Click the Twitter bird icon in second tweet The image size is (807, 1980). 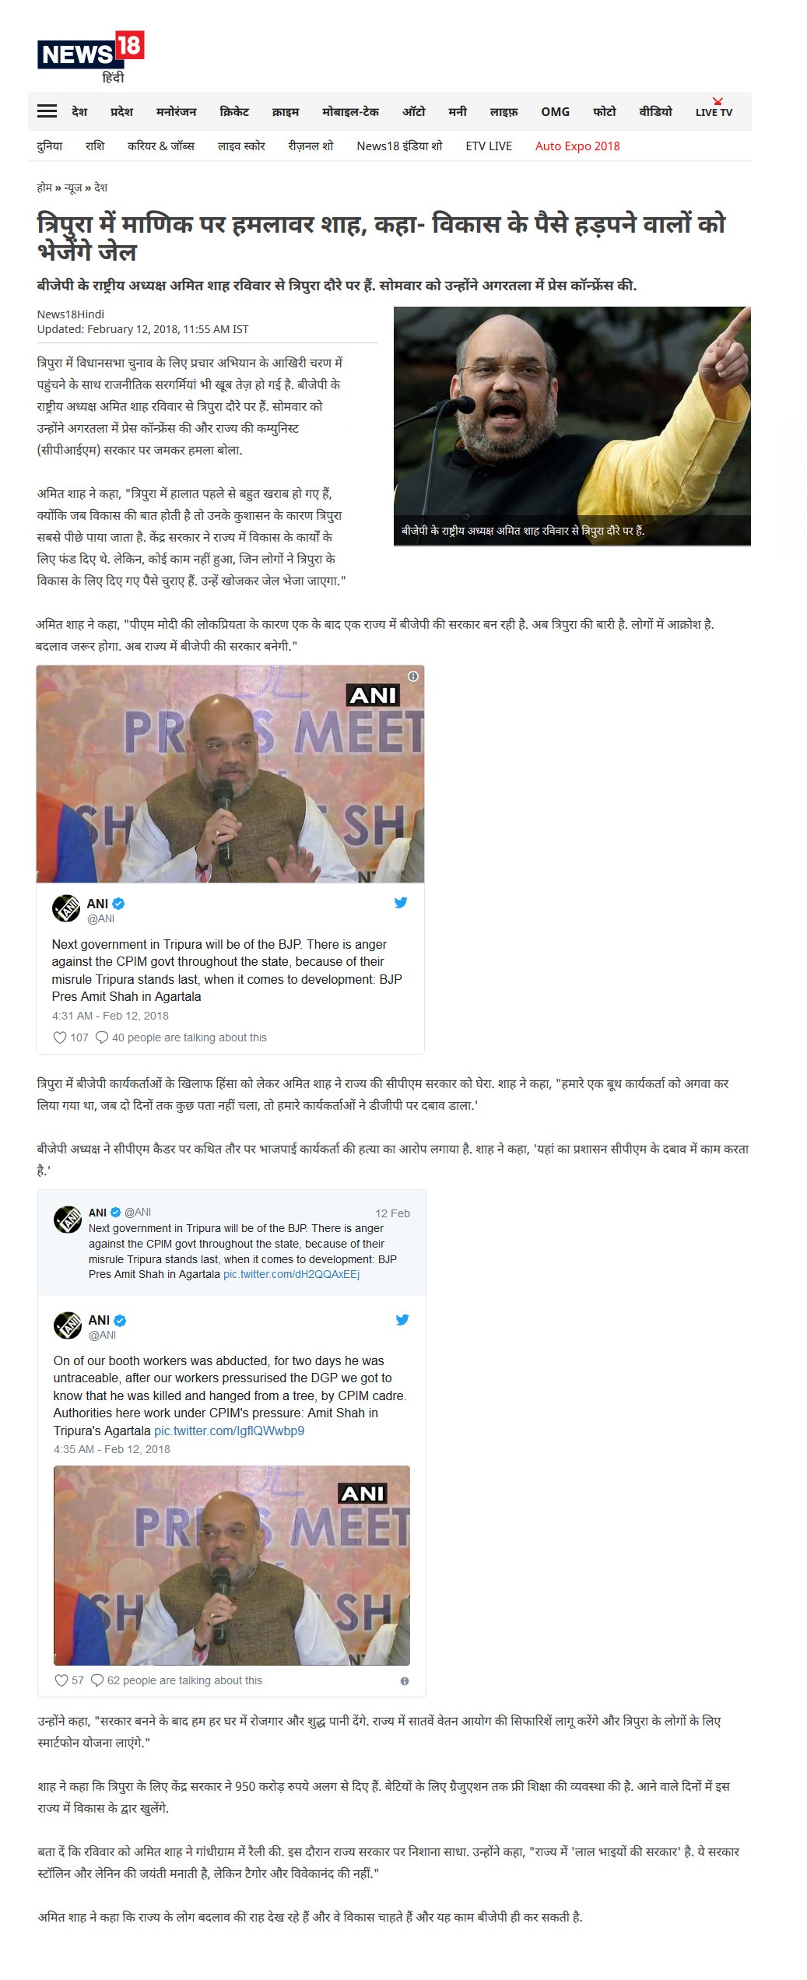[x=402, y=1319]
